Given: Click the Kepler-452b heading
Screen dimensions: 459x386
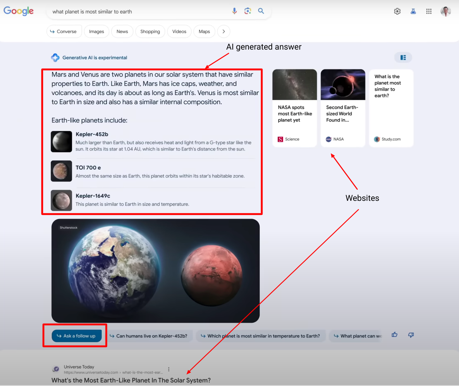Looking at the screenshot, I should coord(92,134).
